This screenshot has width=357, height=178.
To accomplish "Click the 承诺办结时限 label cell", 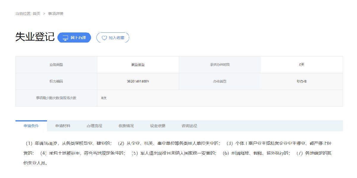I will (220, 65).
